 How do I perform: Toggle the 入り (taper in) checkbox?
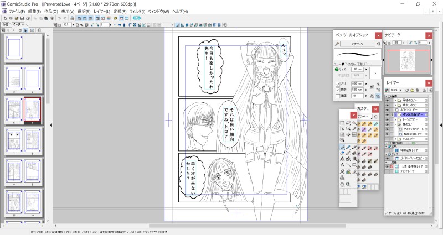tap(338, 84)
